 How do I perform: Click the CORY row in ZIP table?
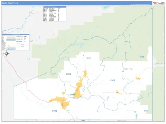(x=55, y=12)
